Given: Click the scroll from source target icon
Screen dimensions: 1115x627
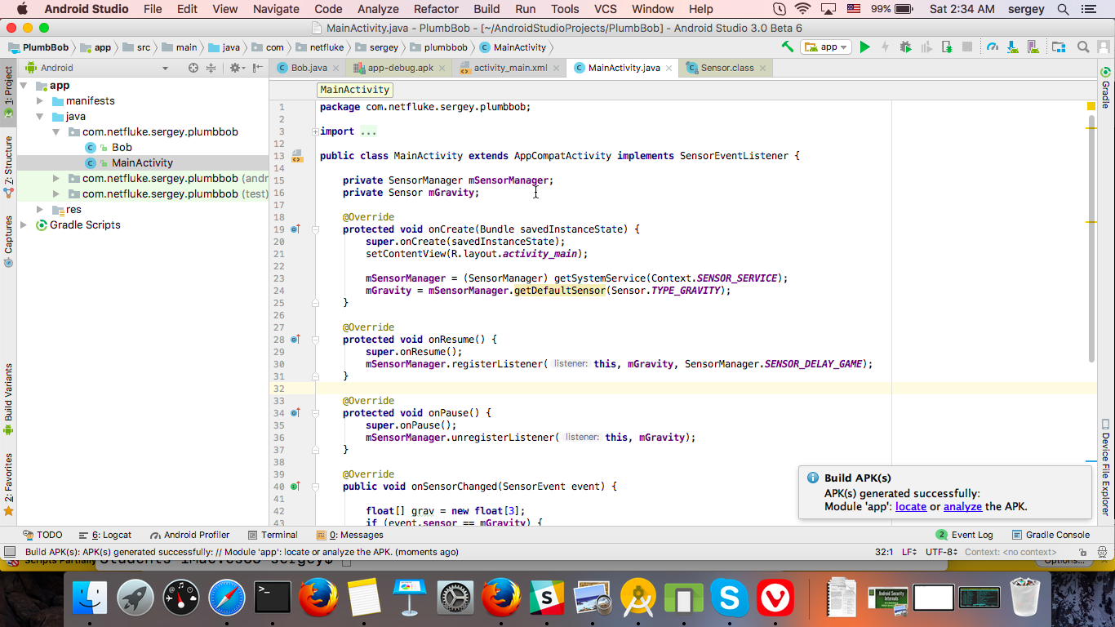Looking at the screenshot, I should click(x=193, y=68).
